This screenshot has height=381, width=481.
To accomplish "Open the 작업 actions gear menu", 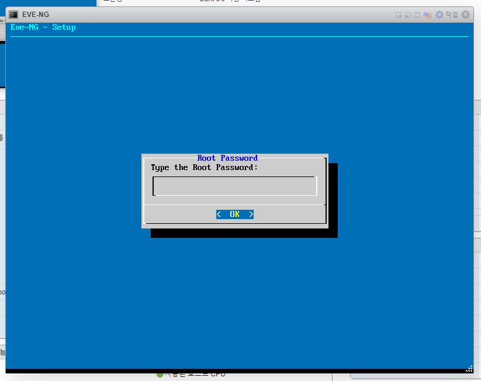I will click(447, 15).
